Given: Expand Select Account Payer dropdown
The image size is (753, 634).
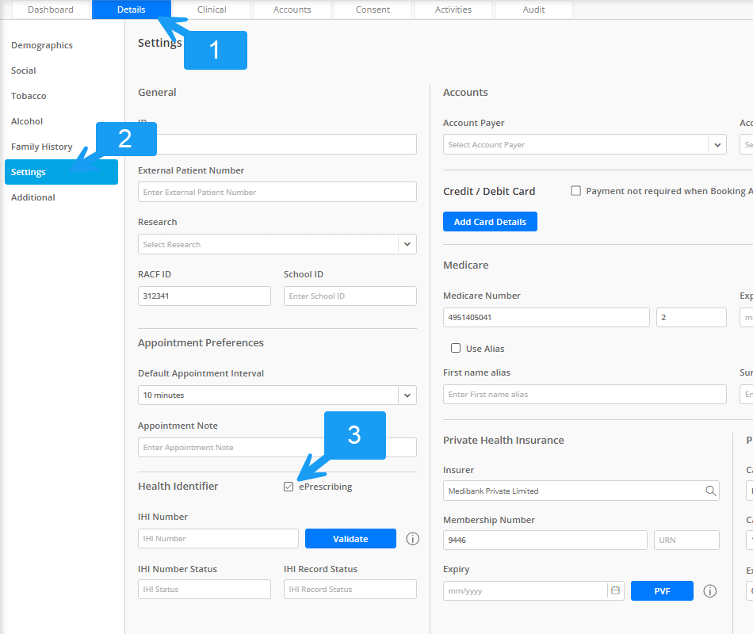Looking at the screenshot, I should point(717,144).
